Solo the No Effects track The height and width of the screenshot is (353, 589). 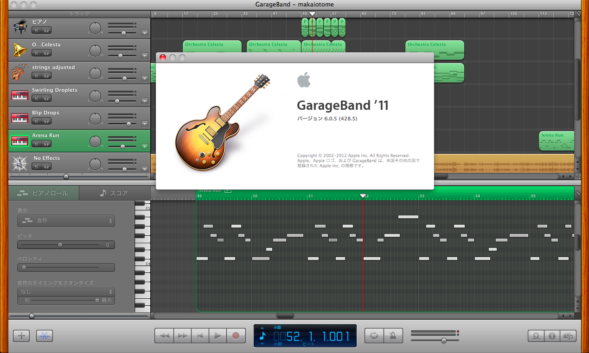click(46, 166)
